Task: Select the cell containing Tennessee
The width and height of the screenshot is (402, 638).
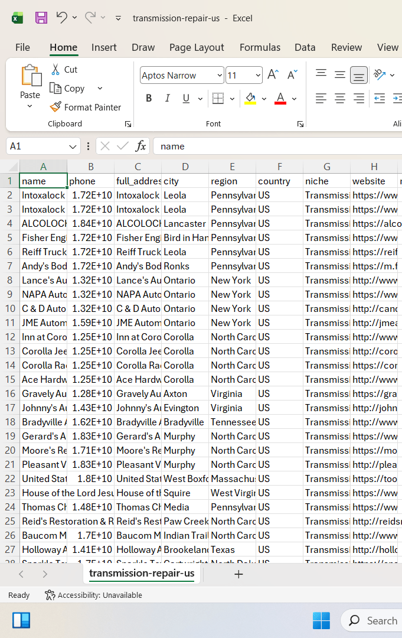Action: coord(232,422)
